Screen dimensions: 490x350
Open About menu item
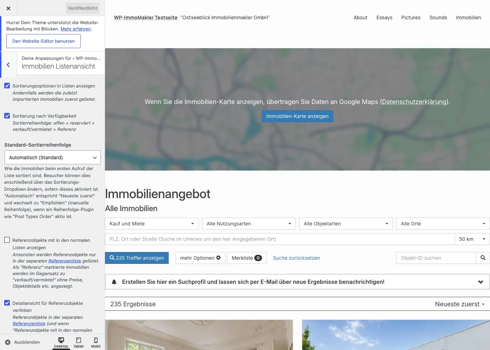[x=360, y=17]
